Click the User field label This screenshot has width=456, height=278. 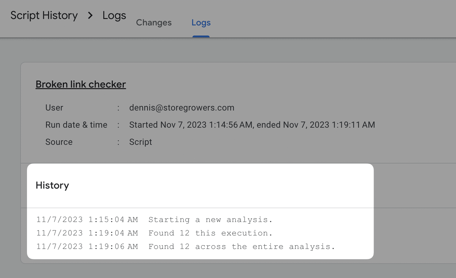pyautogui.click(x=54, y=108)
